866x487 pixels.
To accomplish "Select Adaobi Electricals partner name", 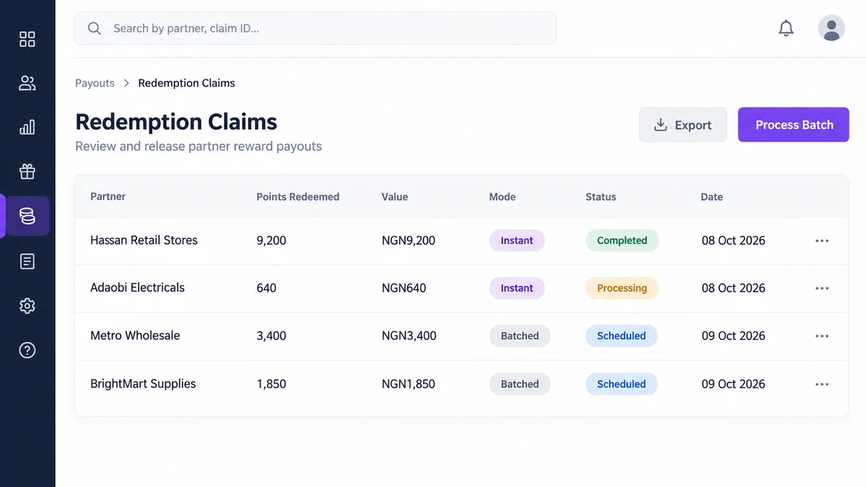I will click(138, 288).
